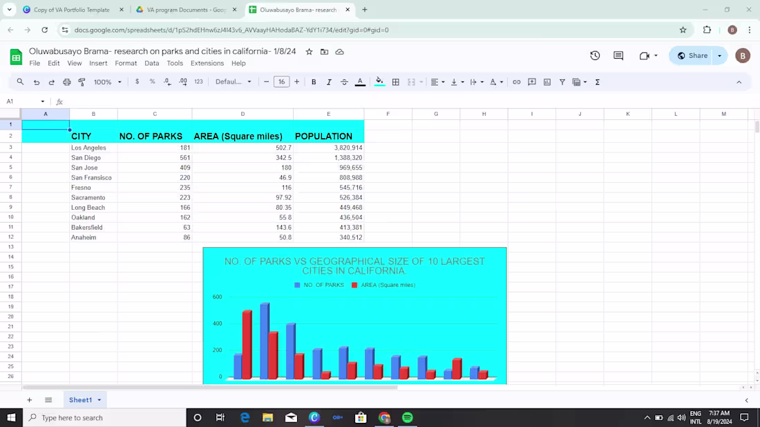Toggle italic formatting
Viewport: 760px width, 427px height.
(328, 81)
